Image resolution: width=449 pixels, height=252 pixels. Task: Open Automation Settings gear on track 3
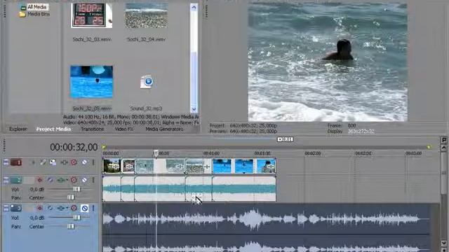click(74, 208)
